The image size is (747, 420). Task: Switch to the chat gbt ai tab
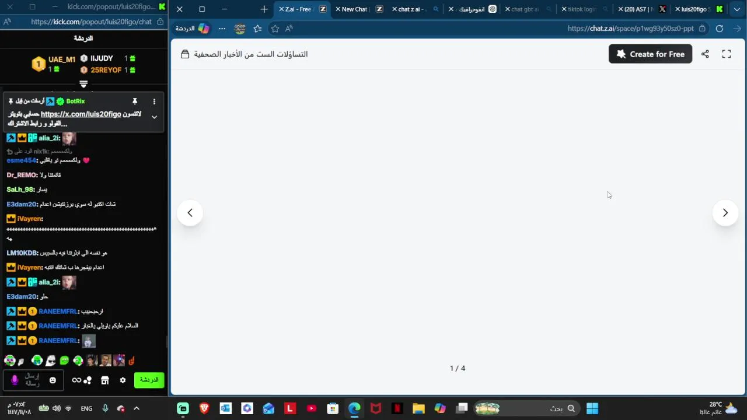528,9
